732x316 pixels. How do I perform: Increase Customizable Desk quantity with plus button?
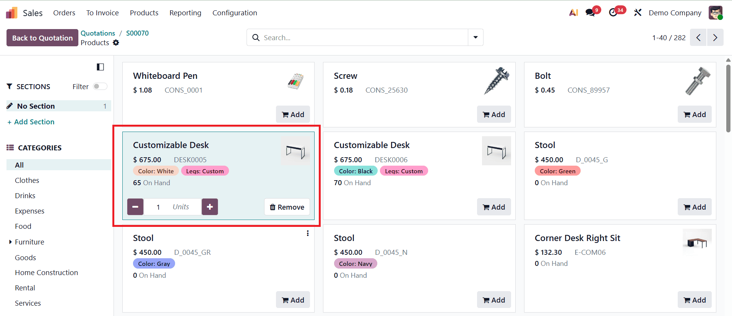(x=209, y=207)
